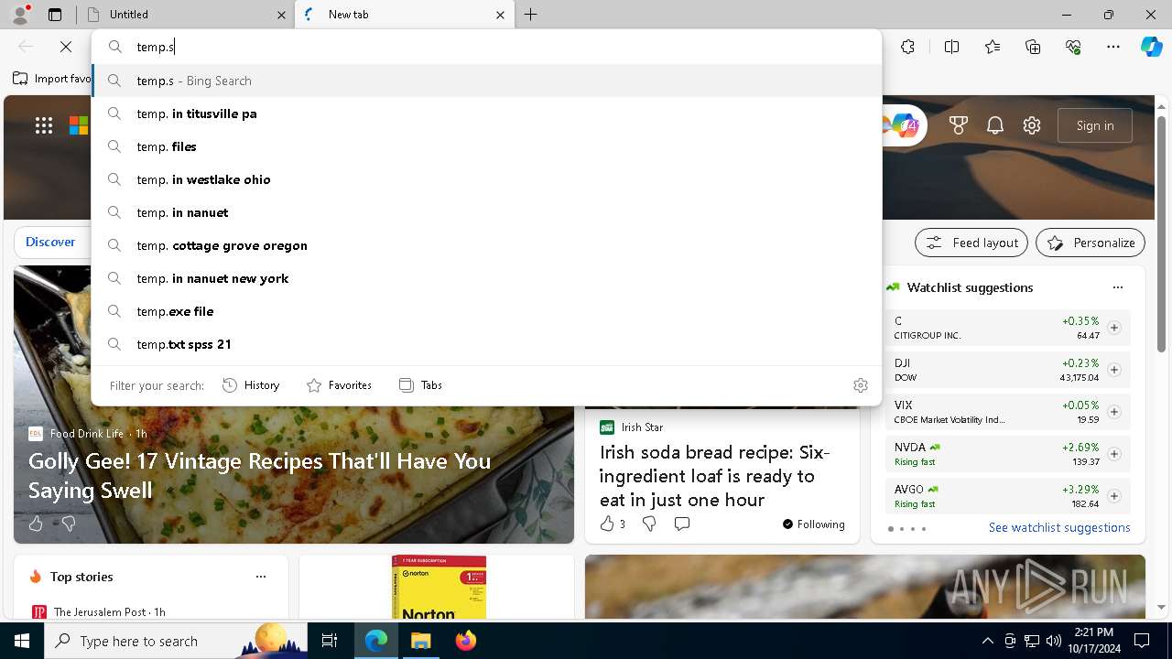The width and height of the screenshot is (1172, 659).
Task: Open File Explorer from taskbar
Action: coord(420,641)
